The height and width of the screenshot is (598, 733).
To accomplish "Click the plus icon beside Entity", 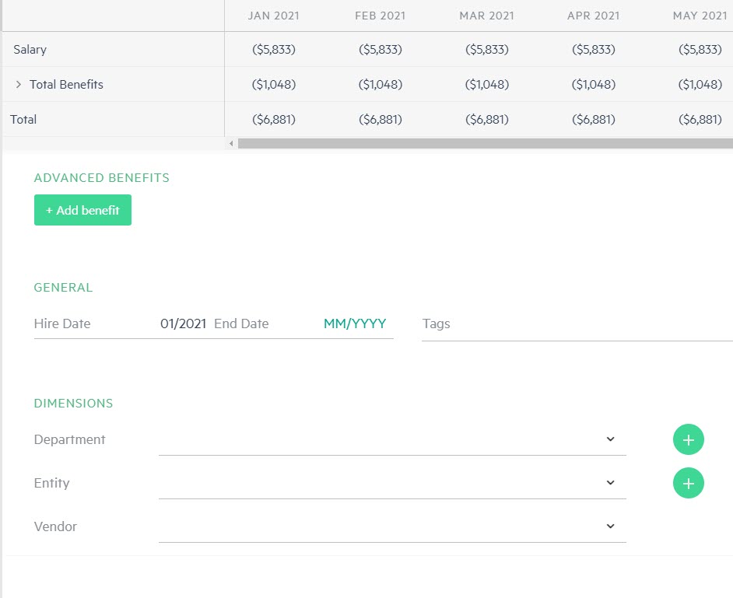I will point(688,483).
